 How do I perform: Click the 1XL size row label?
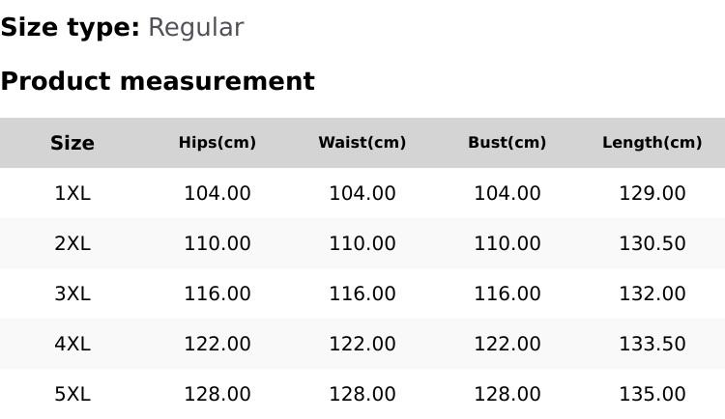[72, 193]
